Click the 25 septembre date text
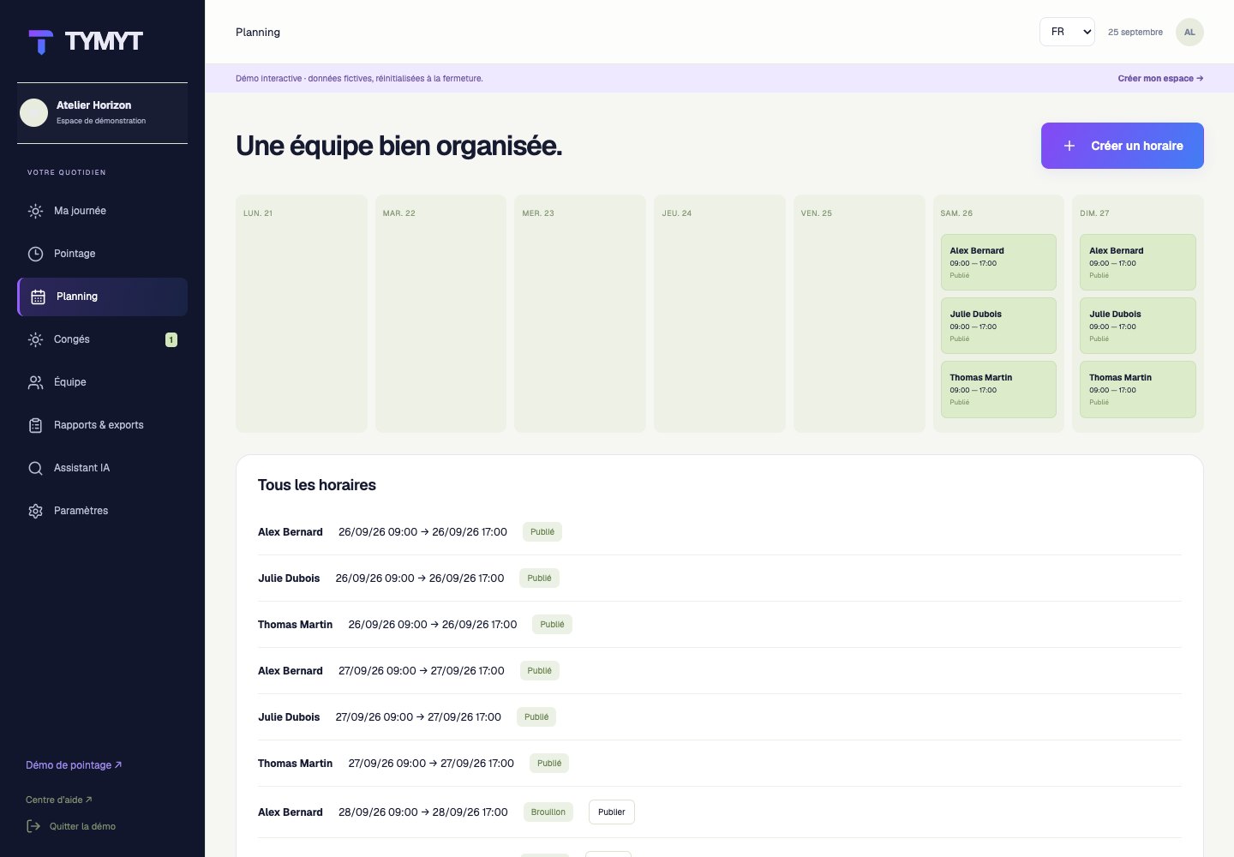Viewport: 1234px width, 857px height. point(1135,32)
